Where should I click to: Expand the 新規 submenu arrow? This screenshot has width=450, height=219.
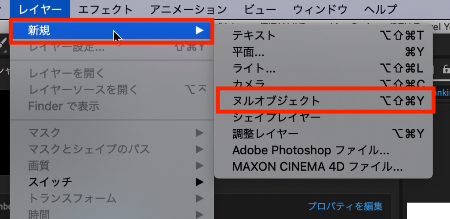tap(200, 30)
